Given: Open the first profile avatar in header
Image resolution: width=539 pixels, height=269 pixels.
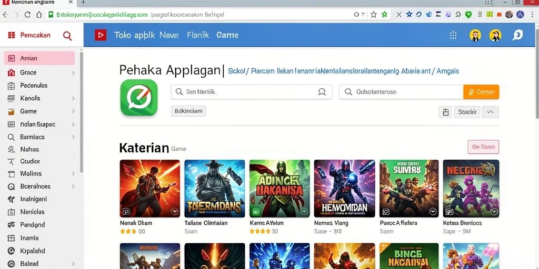Looking at the screenshot, I should pyautogui.click(x=475, y=35).
